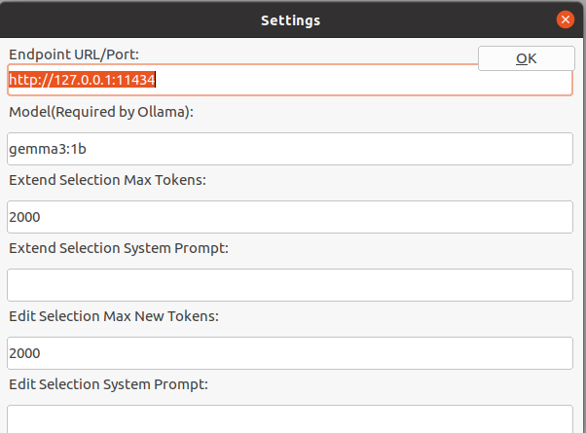Close the Settings dialog with the red X

coord(565,19)
